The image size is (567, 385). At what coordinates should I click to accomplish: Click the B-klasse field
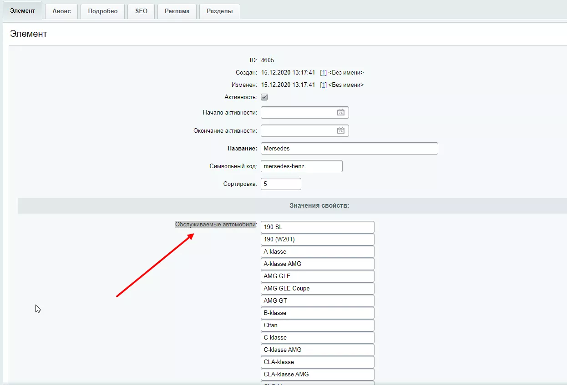318,313
